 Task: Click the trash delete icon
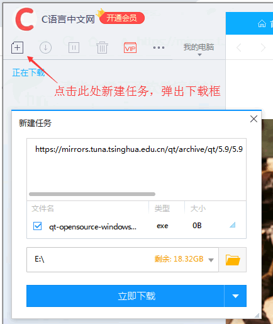(x=102, y=47)
